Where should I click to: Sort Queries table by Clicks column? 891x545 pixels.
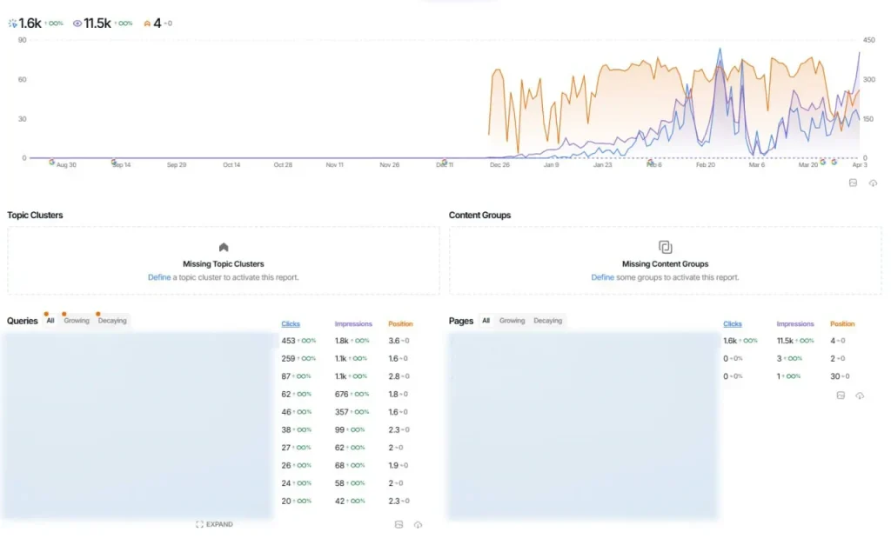pyautogui.click(x=290, y=324)
